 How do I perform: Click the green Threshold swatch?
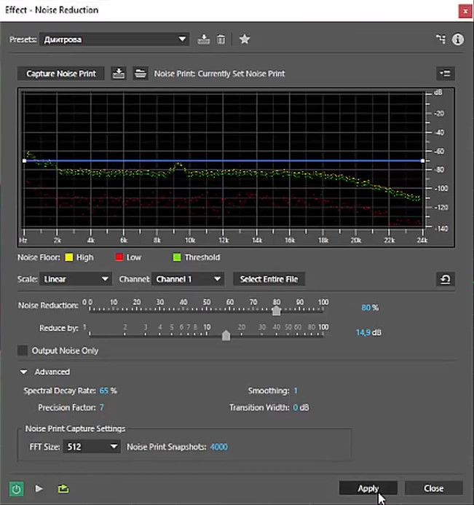(177, 257)
